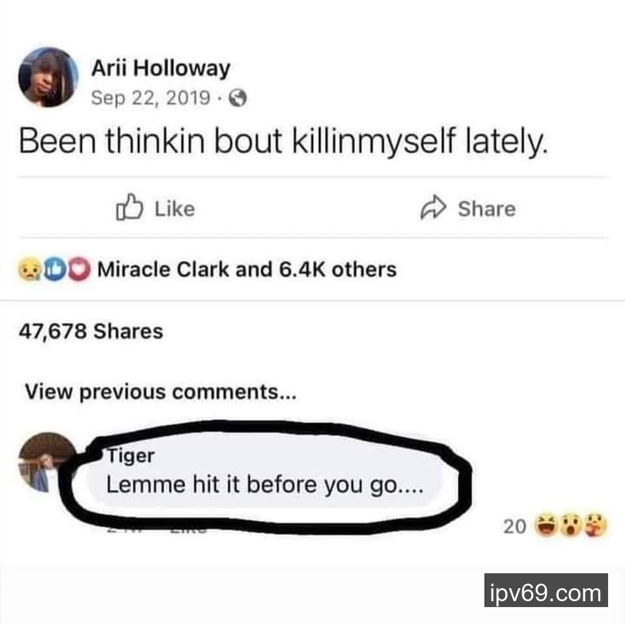Click the care hug emoji on comment

(x=596, y=525)
